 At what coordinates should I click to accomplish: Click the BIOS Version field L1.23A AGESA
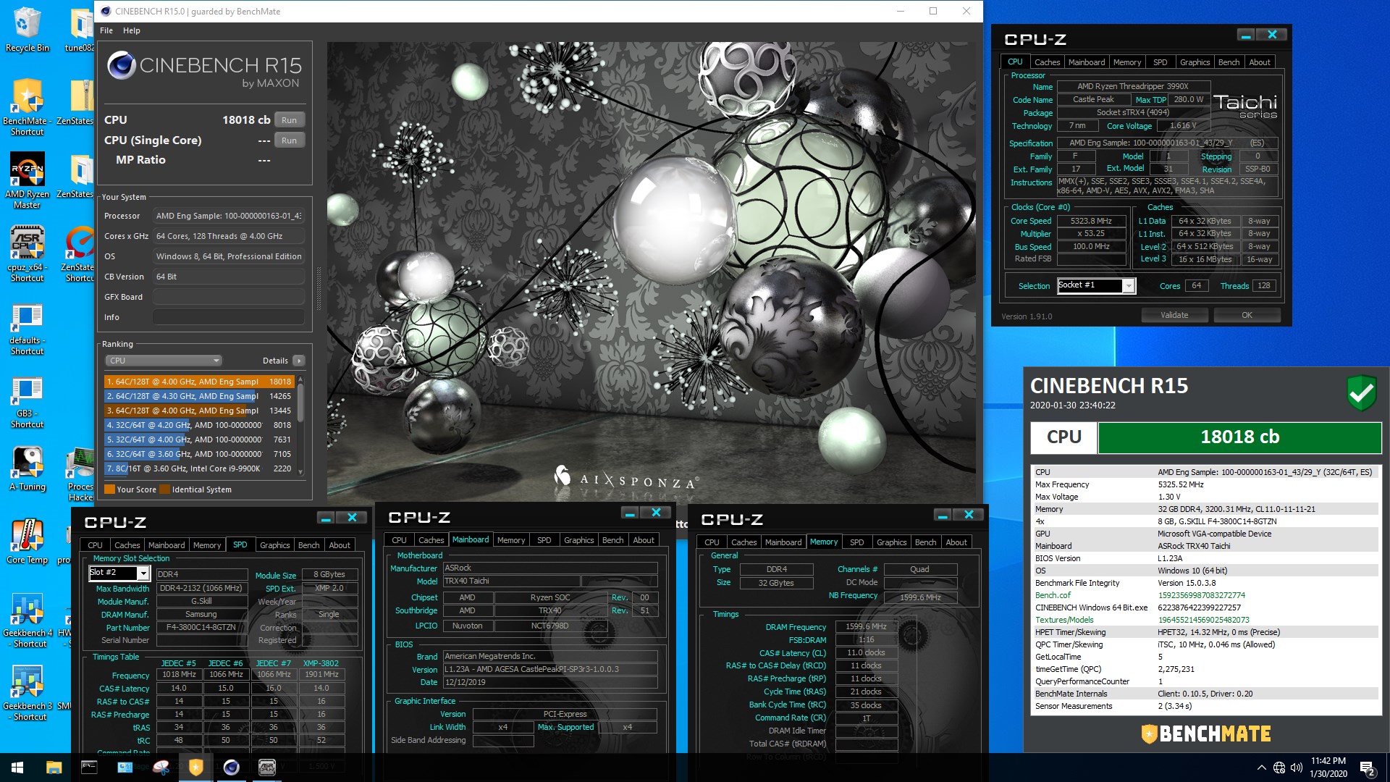click(549, 670)
